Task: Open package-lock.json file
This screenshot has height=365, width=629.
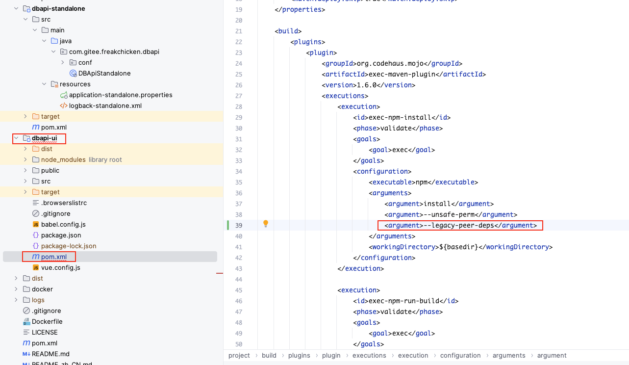Action: [68, 246]
